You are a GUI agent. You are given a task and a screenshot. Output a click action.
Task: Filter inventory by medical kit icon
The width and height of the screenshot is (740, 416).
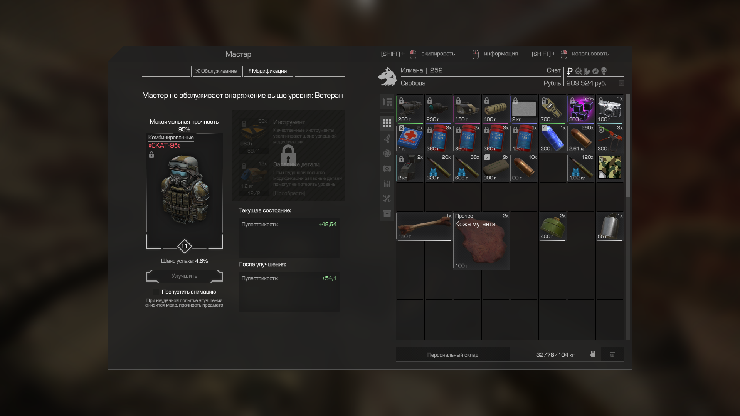click(x=387, y=168)
